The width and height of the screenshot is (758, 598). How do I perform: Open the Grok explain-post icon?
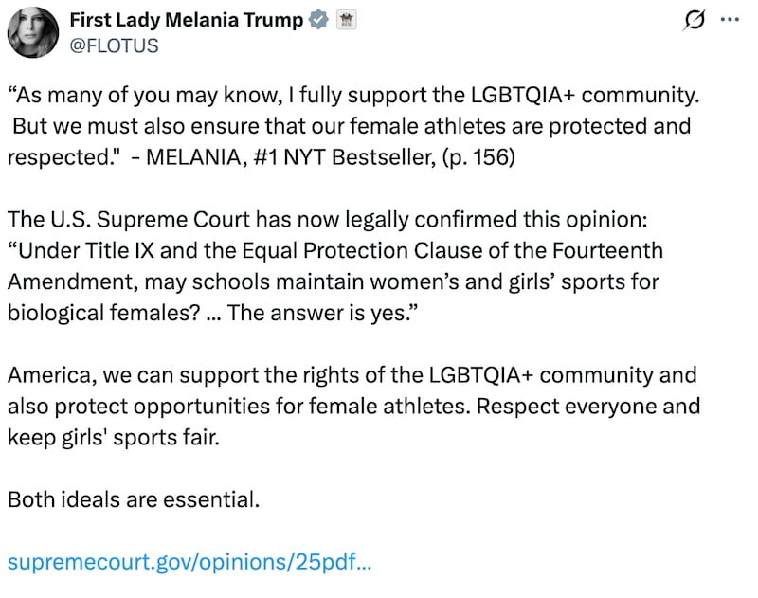coord(695,20)
